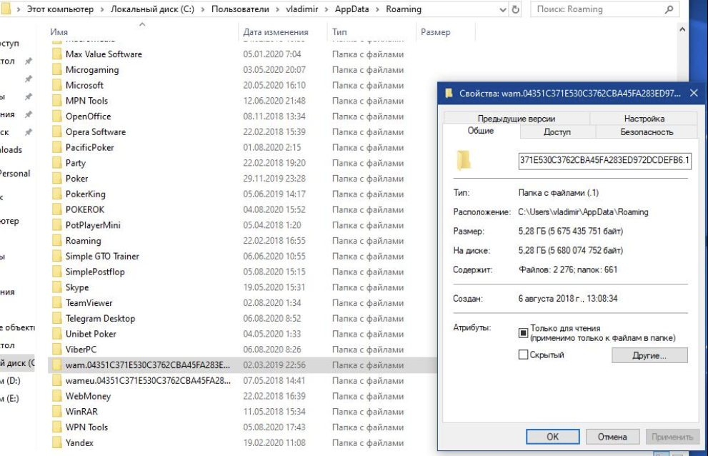Click the ViberPC folder icon

click(57, 350)
